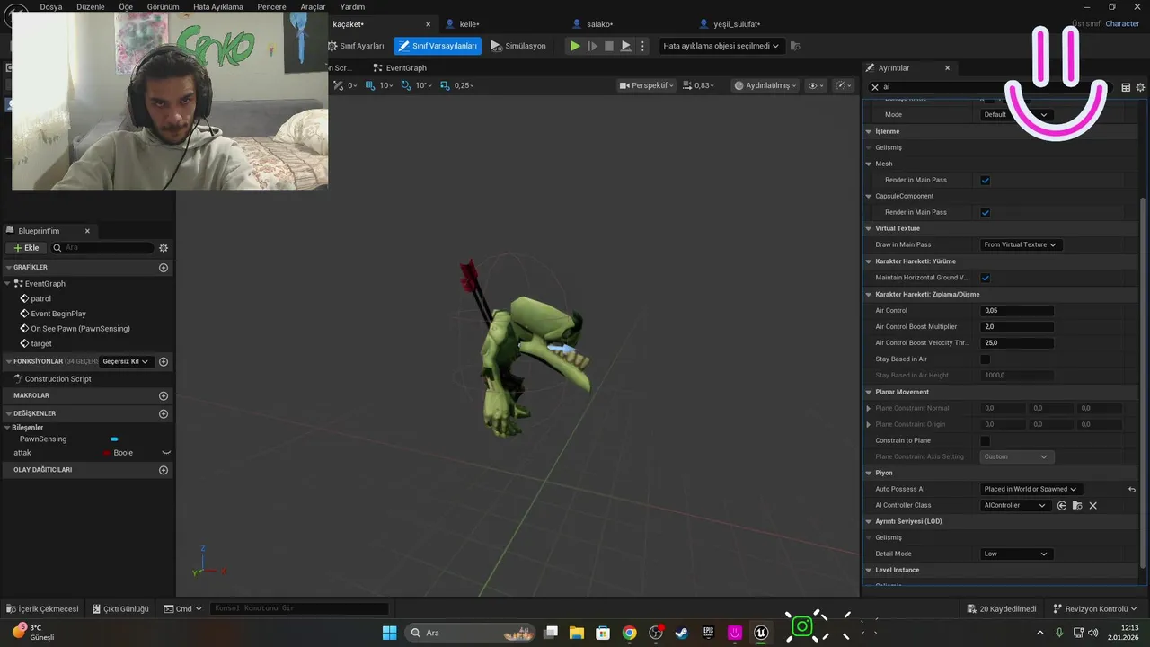Screen dimensions: 1150x647
Task: Browse to AI Controller Class asset
Action: click(x=1077, y=505)
